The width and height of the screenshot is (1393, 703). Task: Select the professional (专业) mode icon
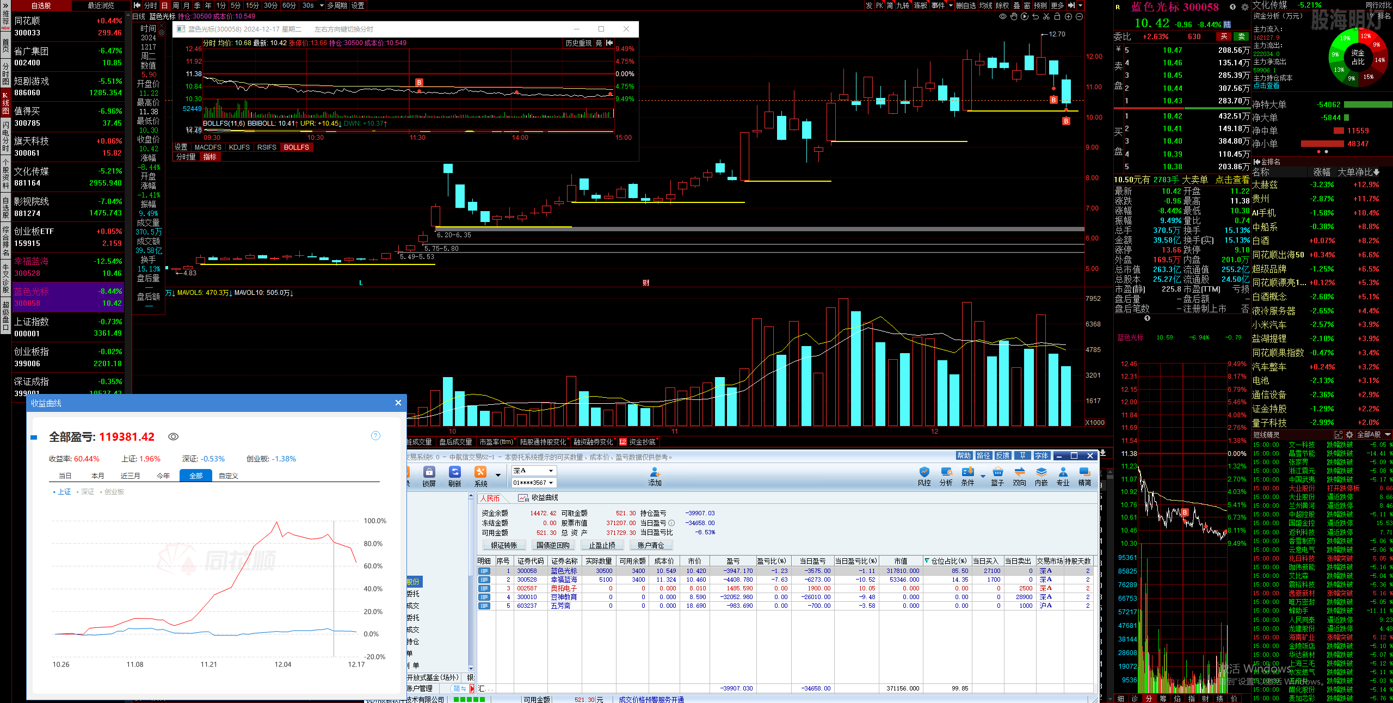tap(1063, 476)
